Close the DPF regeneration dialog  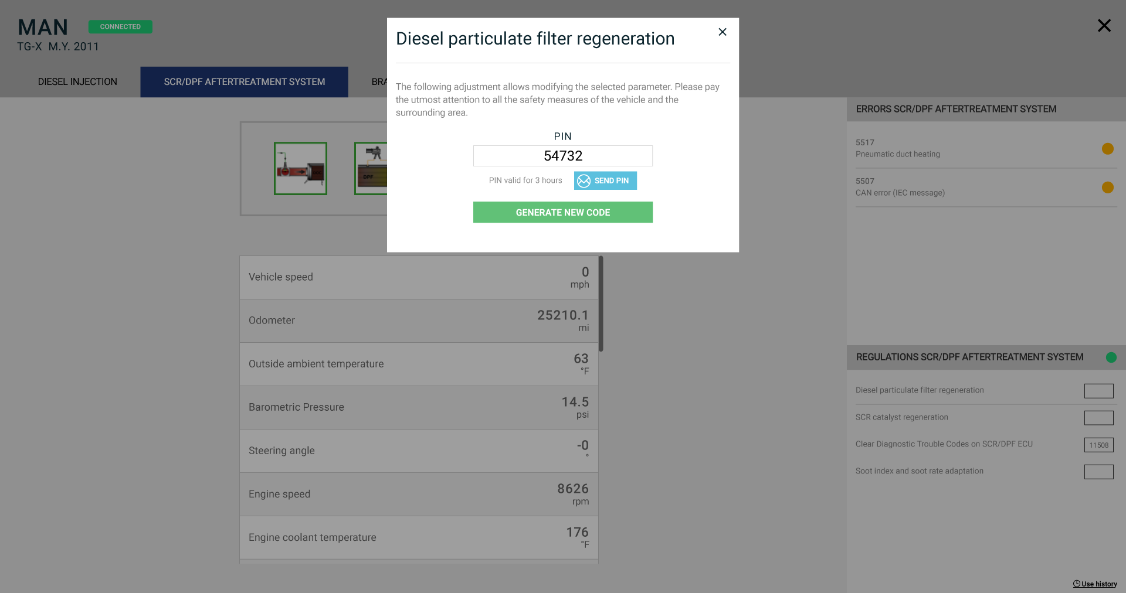(723, 32)
